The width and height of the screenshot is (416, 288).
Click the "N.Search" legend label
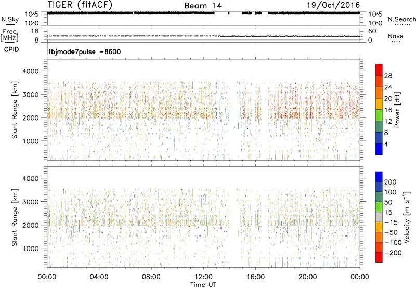(401, 19)
